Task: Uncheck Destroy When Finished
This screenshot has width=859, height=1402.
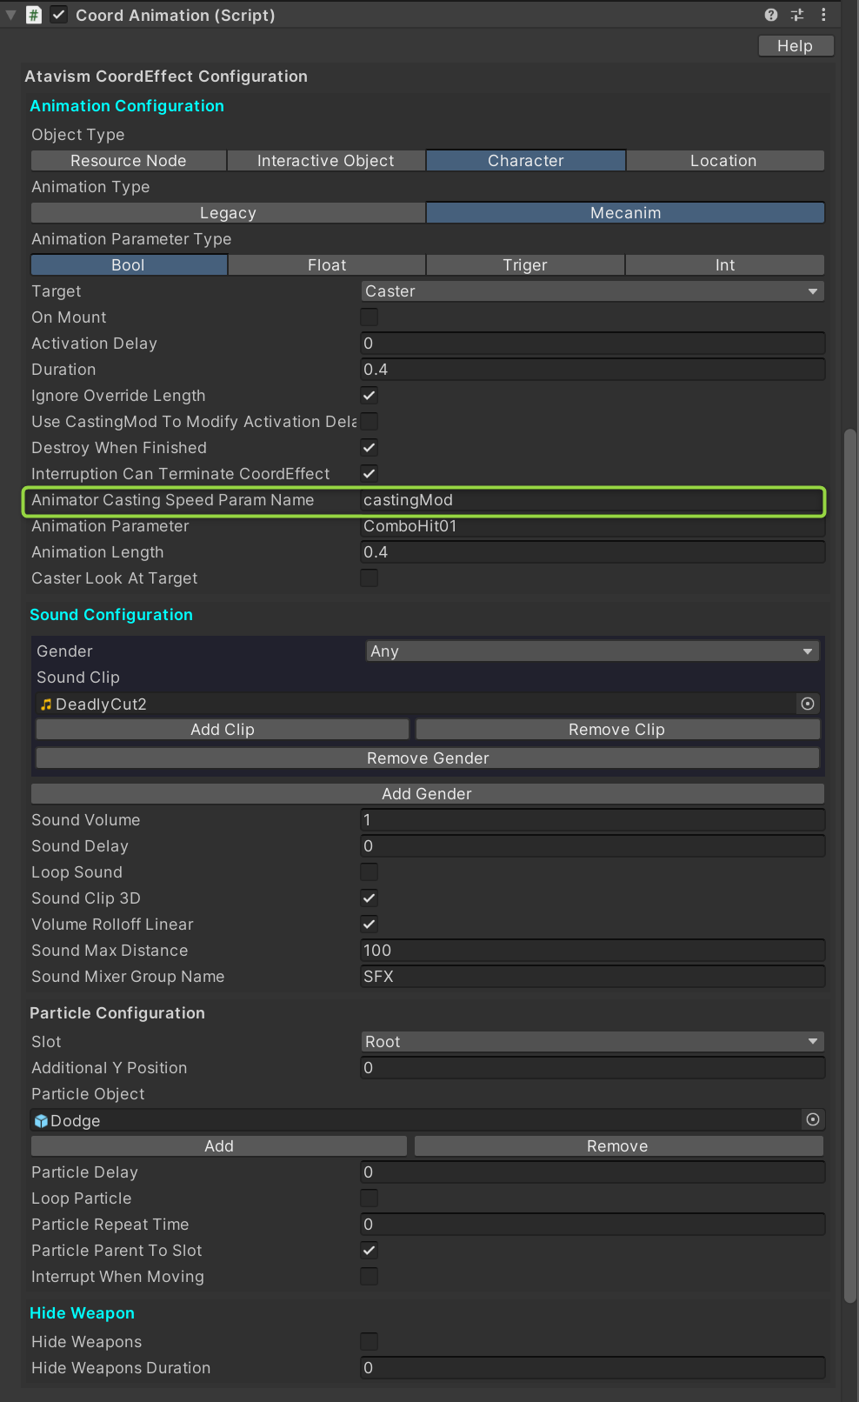Action: coord(370,448)
